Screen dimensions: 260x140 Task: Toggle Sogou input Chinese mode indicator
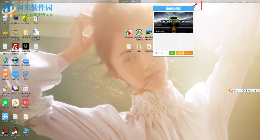(x=235, y=90)
